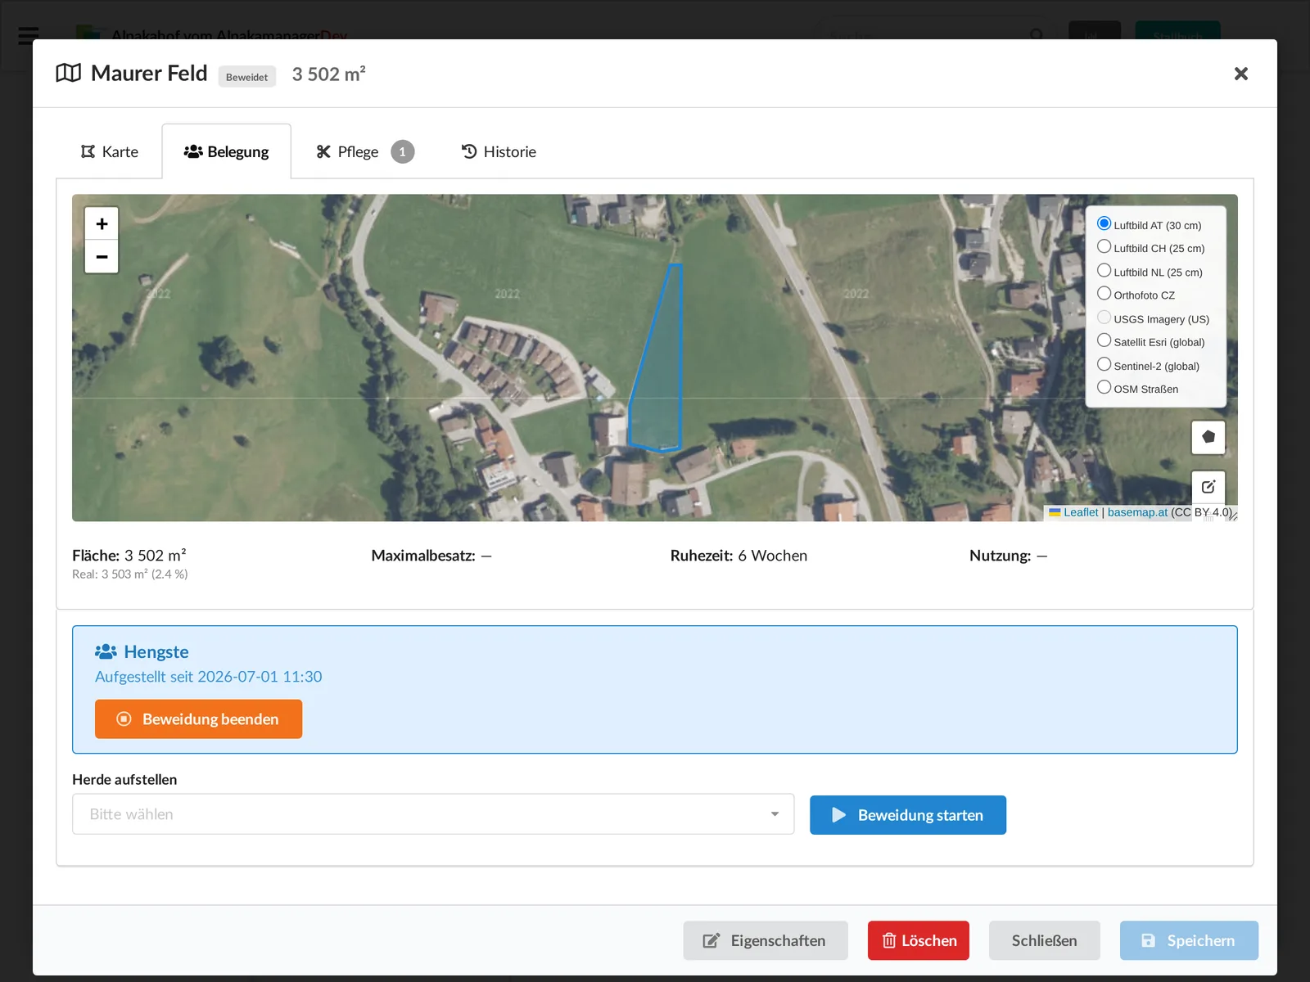Image resolution: width=1310 pixels, height=982 pixels.
Task: Open the Herde aufstellen dropdown
Action: point(433,814)
